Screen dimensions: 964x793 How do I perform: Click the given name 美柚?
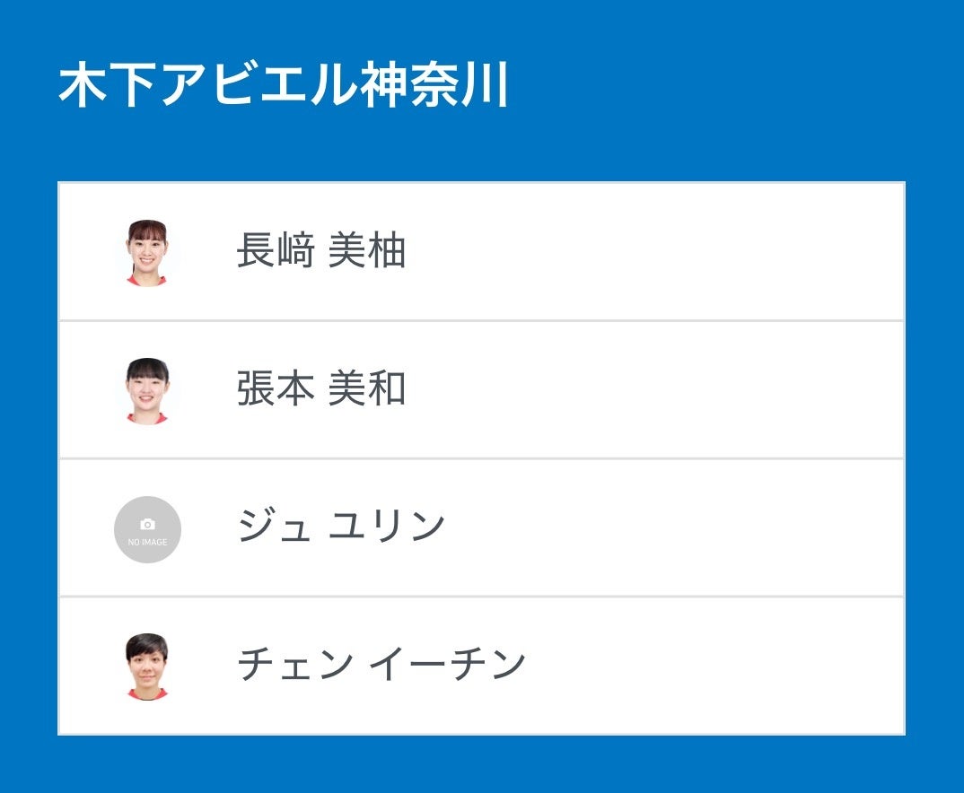point(367,251)
